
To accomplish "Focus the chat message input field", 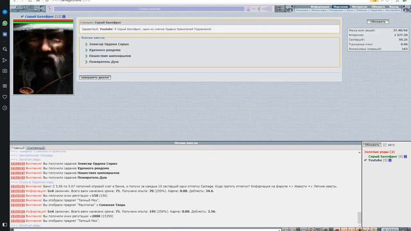I will [x=147, y=230].
